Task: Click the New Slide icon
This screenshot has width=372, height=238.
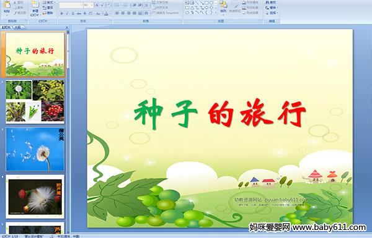Action: pos(35,5)
